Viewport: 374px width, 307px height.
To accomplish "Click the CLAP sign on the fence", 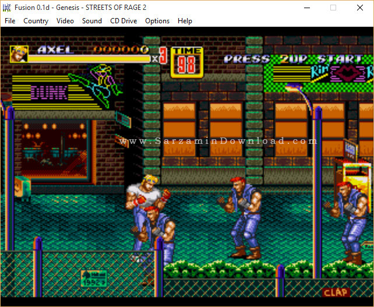I will pyautogui.click(x=336, y=292).
